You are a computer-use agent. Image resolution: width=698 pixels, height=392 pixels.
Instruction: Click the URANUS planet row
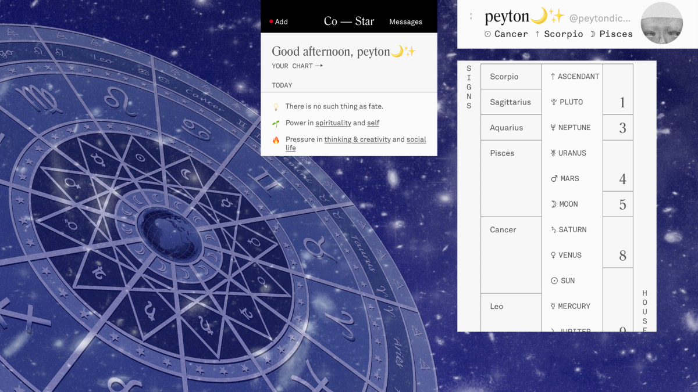(x=568, y=153)
